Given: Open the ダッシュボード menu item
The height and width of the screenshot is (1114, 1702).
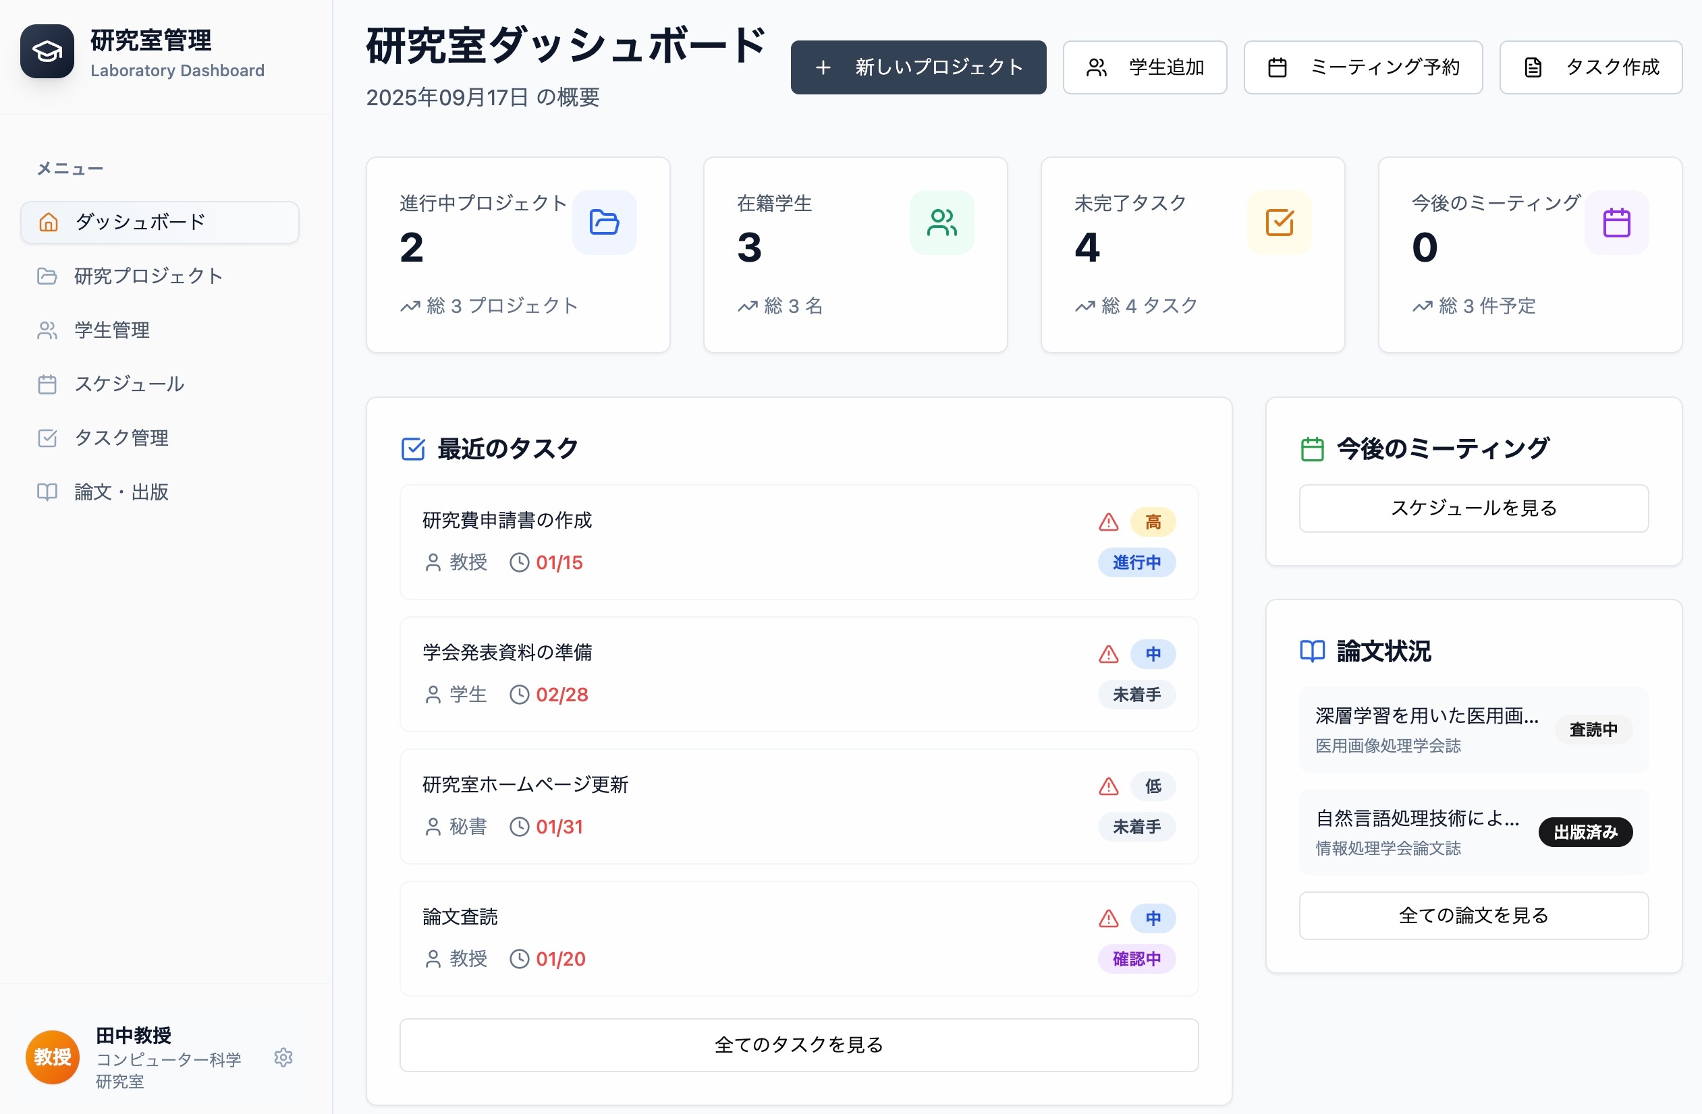Looking at the screenshot, I should click(x=159, y=223).
